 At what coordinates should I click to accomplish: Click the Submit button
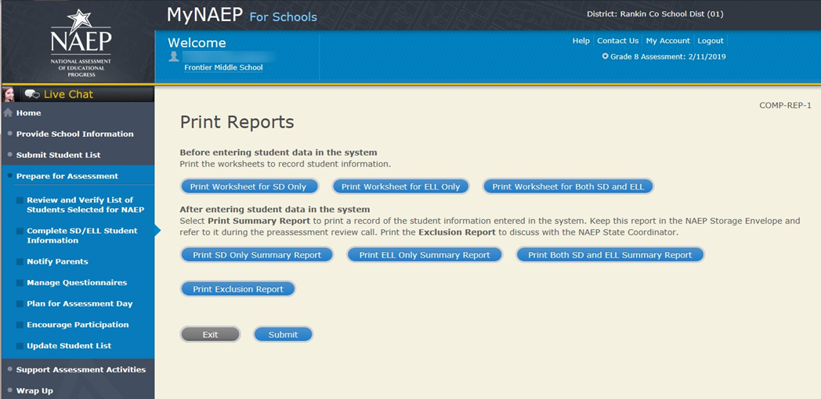click(284, 334)
